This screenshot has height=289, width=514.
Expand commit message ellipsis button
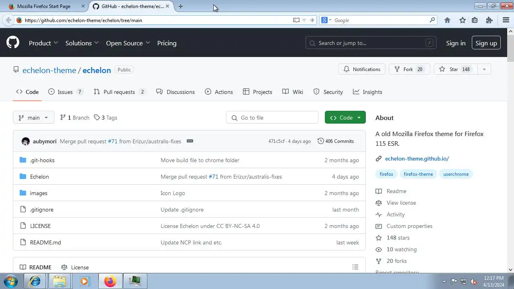[x=190, y=141]
